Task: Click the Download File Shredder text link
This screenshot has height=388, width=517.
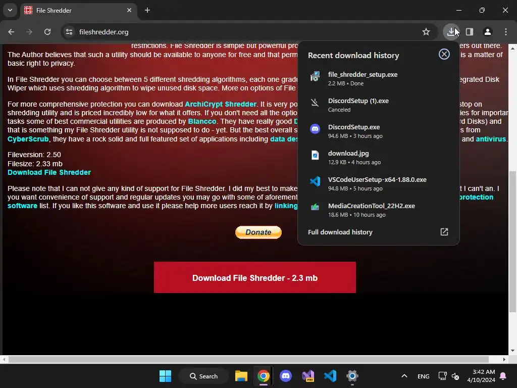Action: click(49, 173)
